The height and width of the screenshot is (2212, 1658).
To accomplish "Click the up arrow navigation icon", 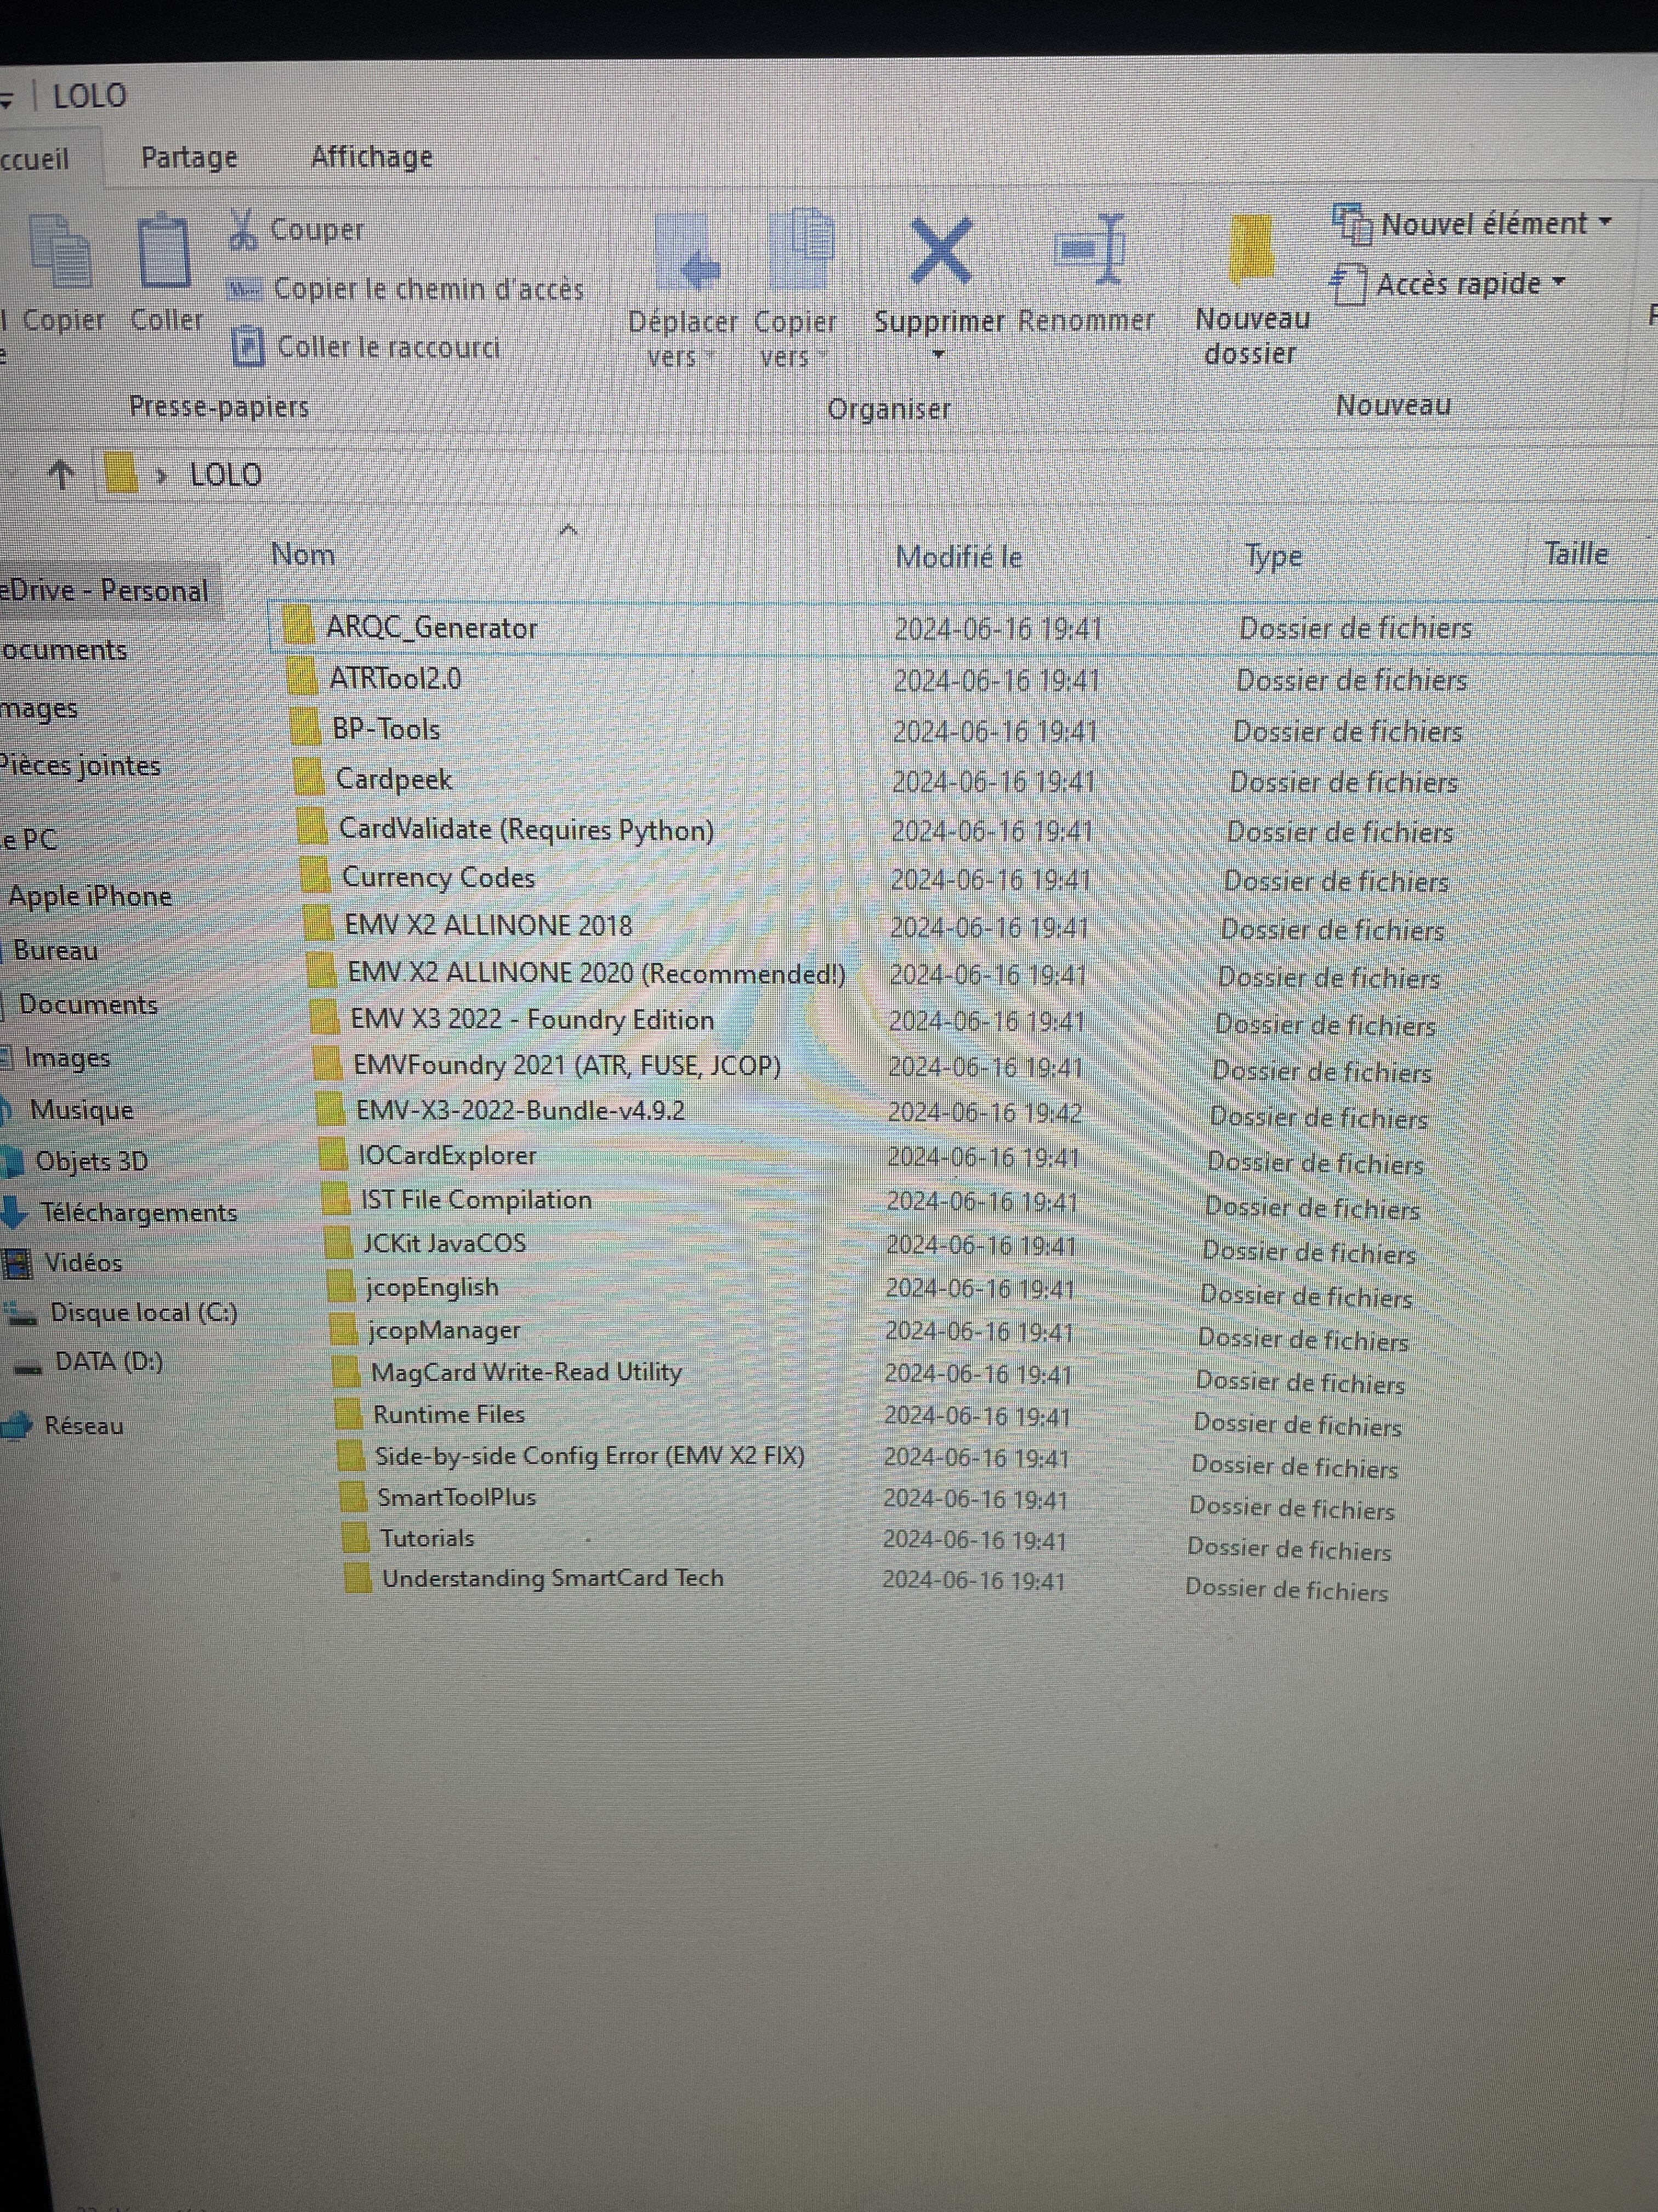I will pyautogui.click(x=61, y=475).
